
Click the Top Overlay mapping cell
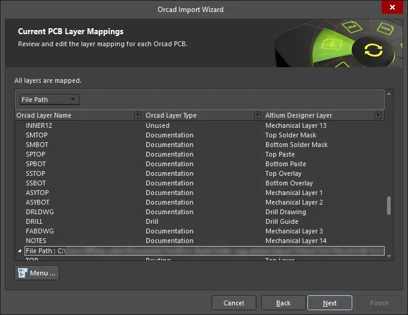pos(283,173)
